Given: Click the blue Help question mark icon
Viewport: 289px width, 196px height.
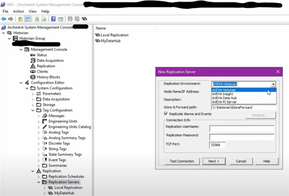Looking at the screenshot, I should (53, 19).
